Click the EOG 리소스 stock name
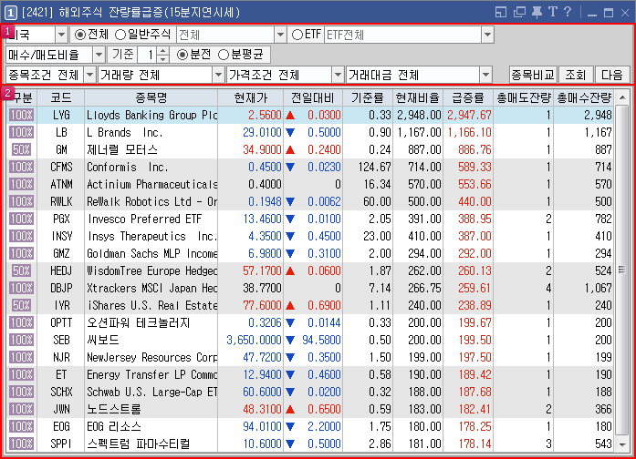Screen dimensions: 636x459 [x=113, y=427]
